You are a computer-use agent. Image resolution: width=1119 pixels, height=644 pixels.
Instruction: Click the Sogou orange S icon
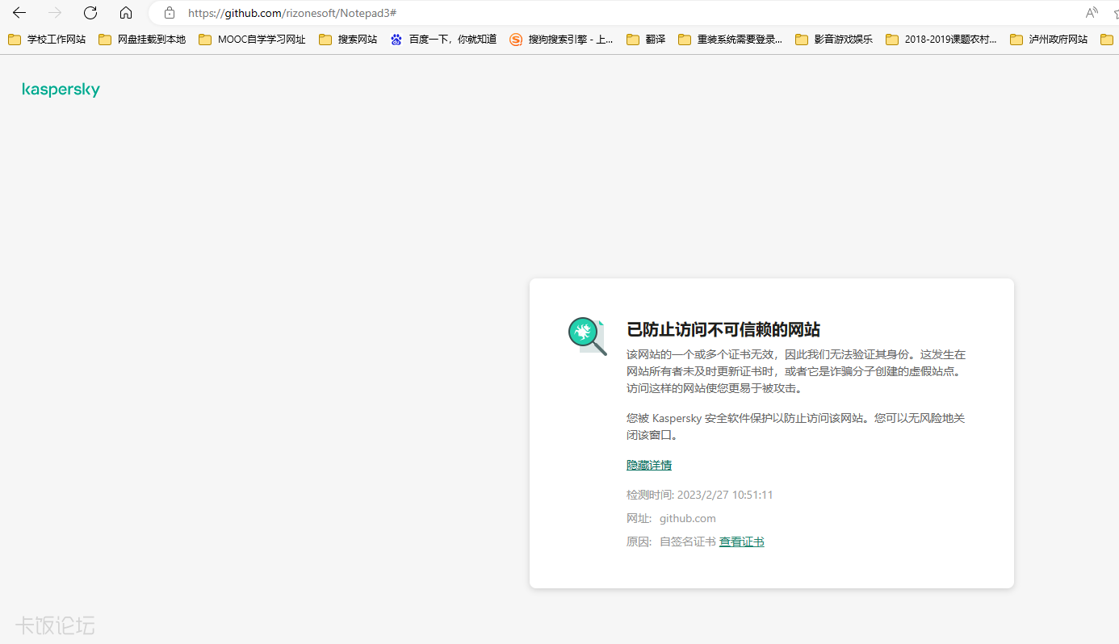(x=516, y=39)
